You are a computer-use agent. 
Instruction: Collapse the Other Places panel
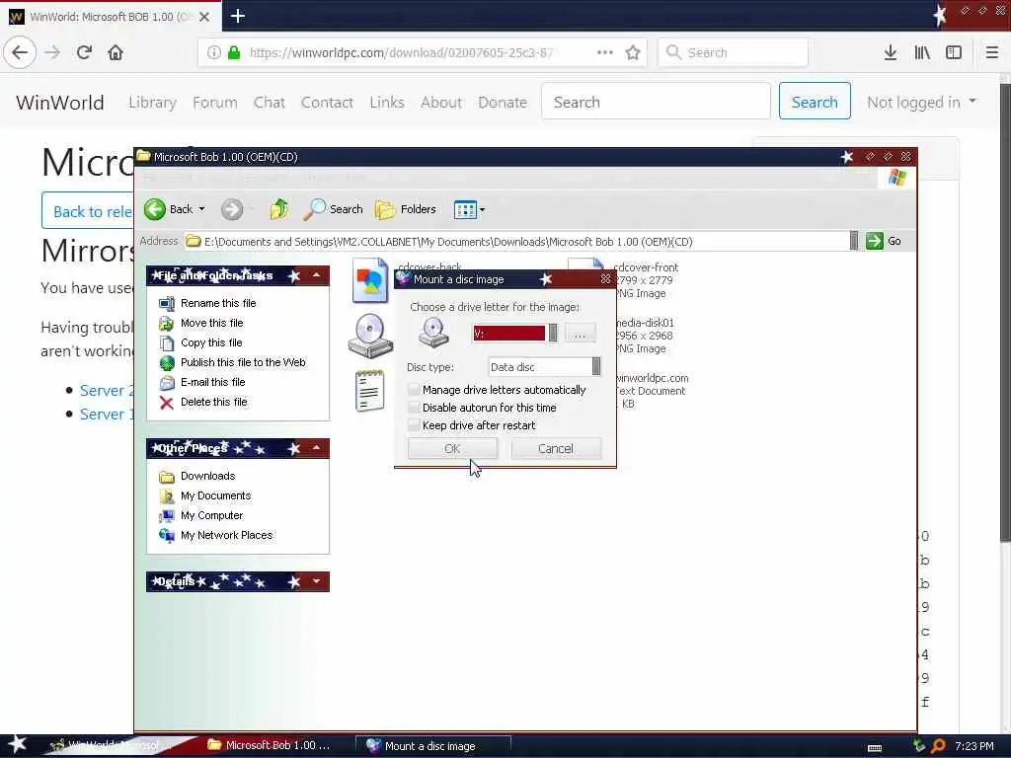click(x=317, y=448)
